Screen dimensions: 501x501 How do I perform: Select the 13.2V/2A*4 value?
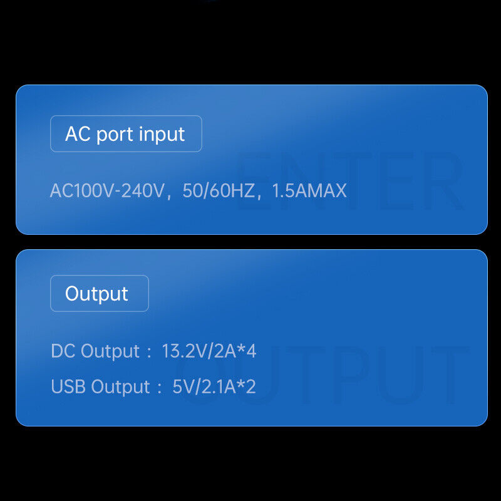[209, 351]
